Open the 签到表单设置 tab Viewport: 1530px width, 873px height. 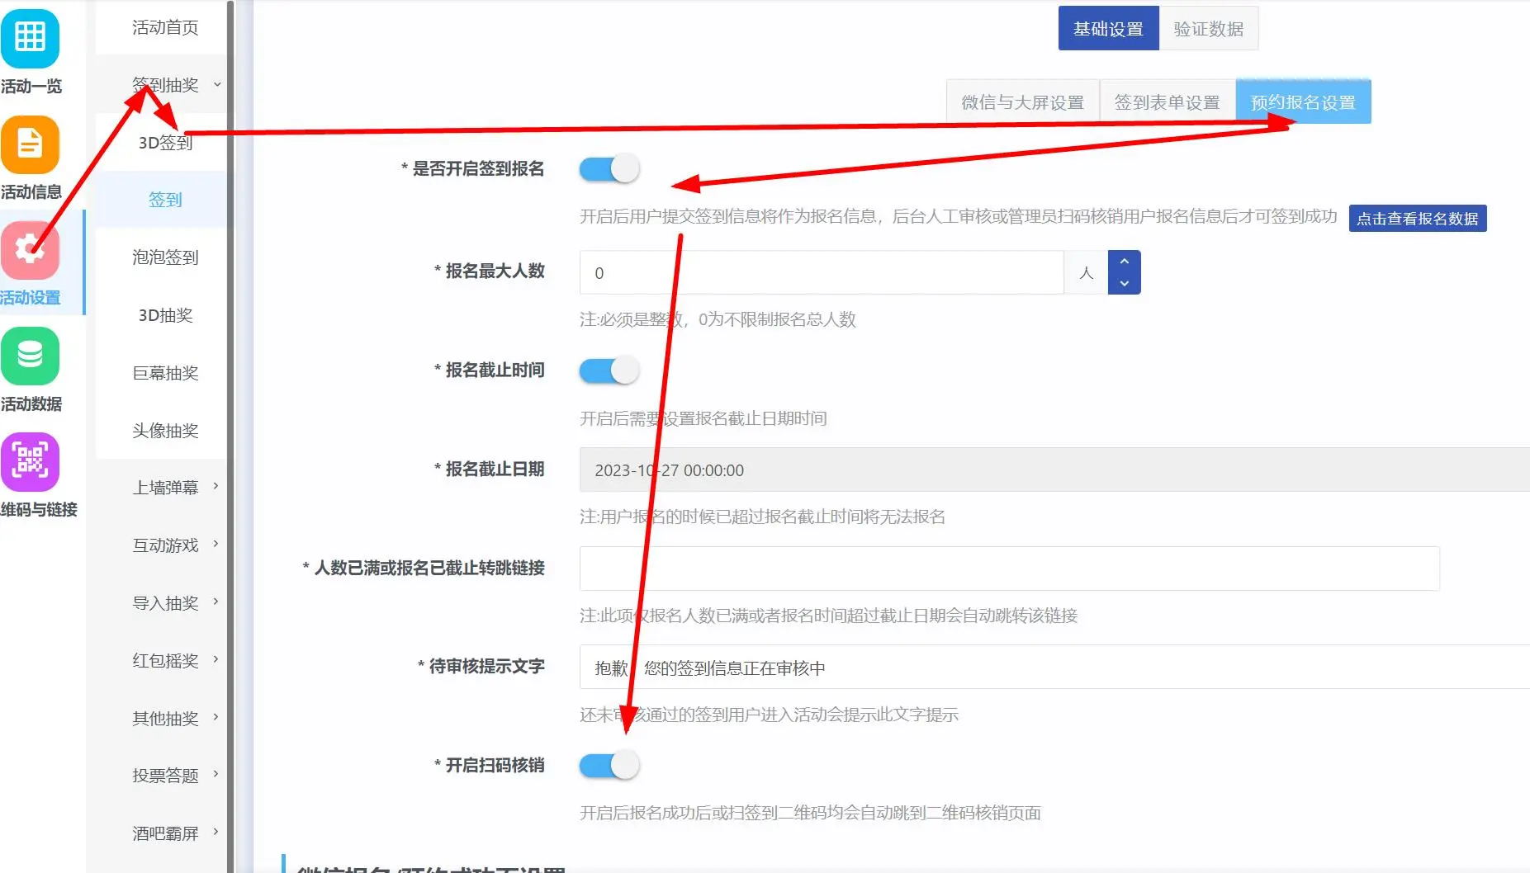pyautogui.click(x=1167, y=102)
